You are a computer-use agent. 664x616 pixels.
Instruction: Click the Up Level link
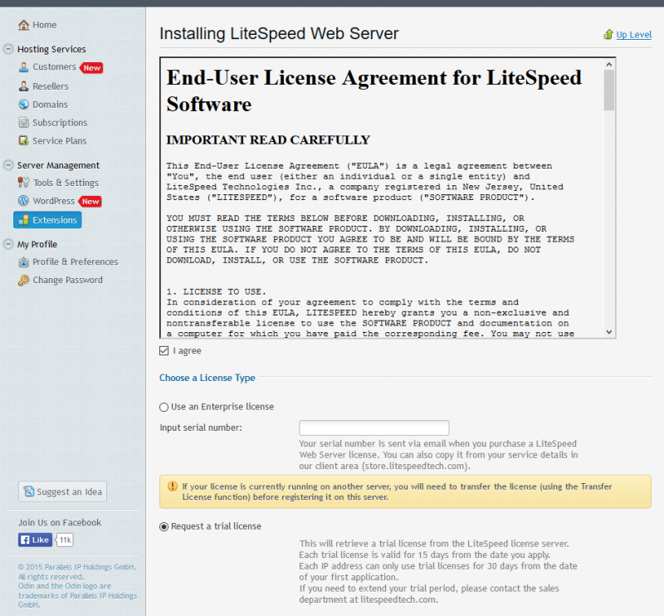pyautogui.click(x=633, y=35)
